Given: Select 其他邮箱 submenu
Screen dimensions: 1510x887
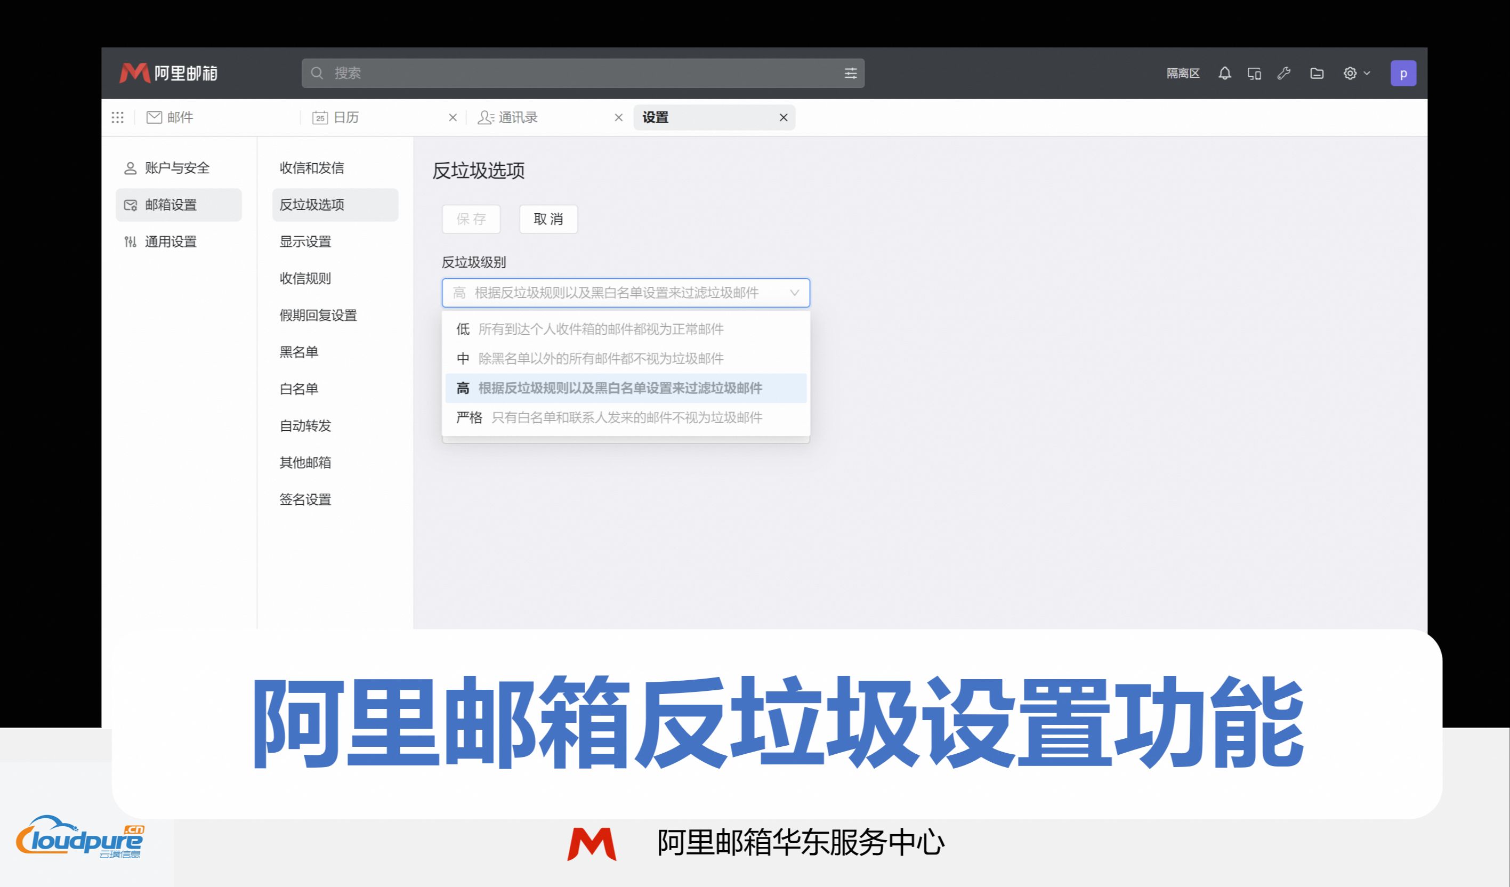Looking at the screenshot, I should (335, 463).
